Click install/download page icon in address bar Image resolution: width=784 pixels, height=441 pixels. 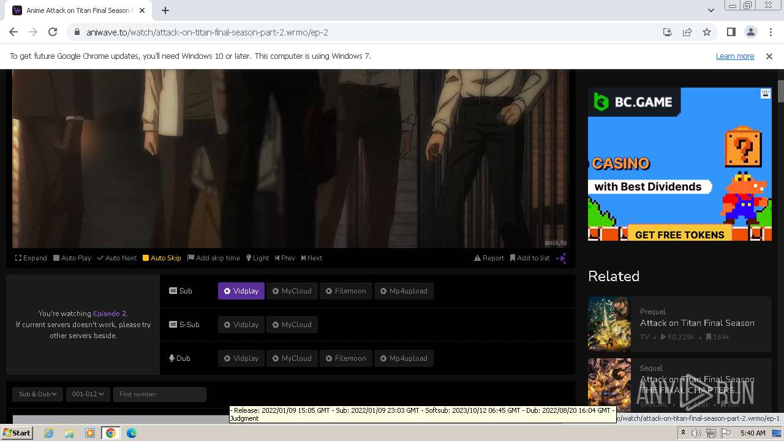[668, 32]
